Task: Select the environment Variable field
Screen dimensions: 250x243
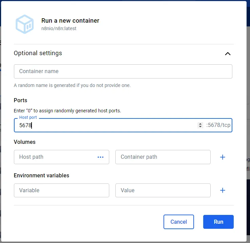Action: click(x=61, y=191)
